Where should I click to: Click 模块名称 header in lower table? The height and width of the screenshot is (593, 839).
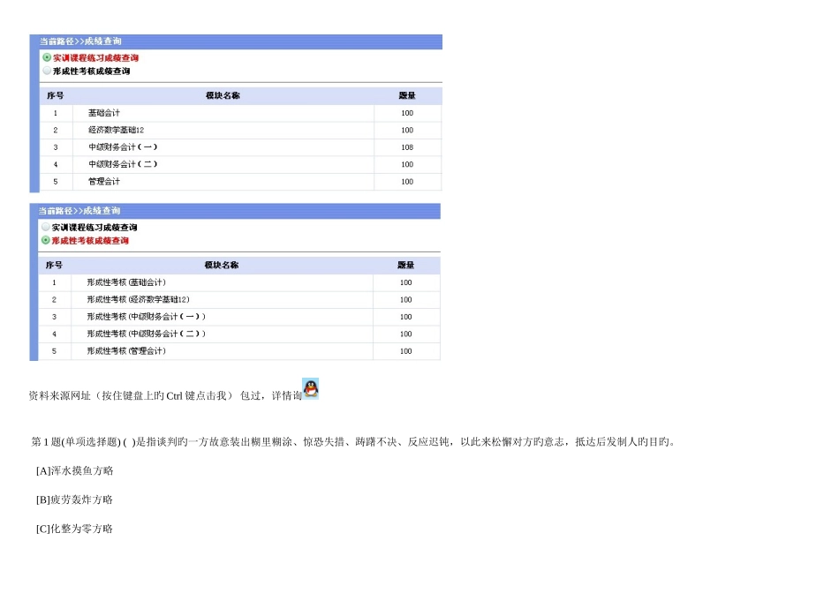coord(222,265)
